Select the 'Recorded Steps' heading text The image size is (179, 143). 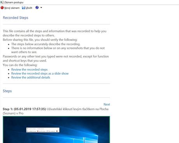(16, 18)
